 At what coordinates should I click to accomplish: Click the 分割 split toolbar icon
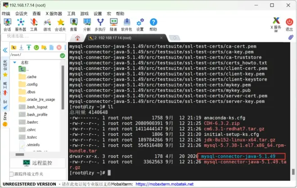(87, 25)
